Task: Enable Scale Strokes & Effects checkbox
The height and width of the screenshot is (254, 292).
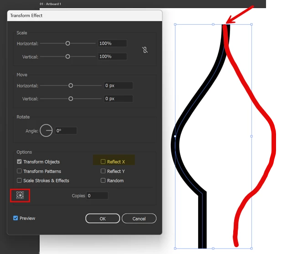Action: pos(19,181)
